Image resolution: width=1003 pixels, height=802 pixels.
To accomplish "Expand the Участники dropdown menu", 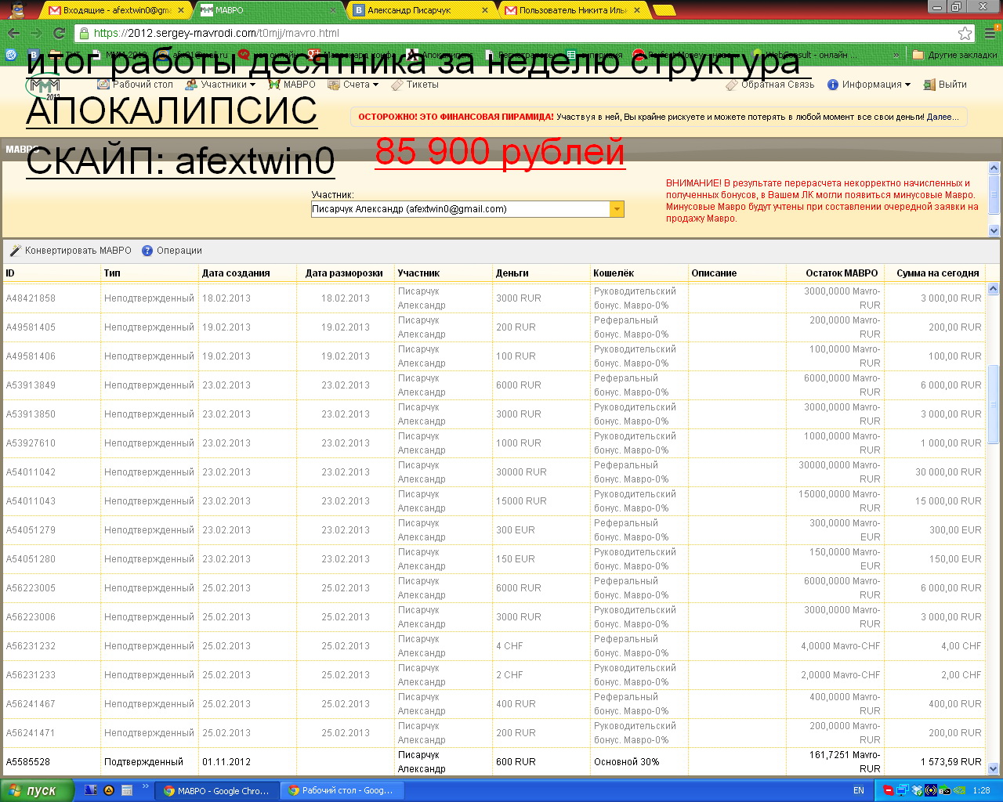I will 221,85.
